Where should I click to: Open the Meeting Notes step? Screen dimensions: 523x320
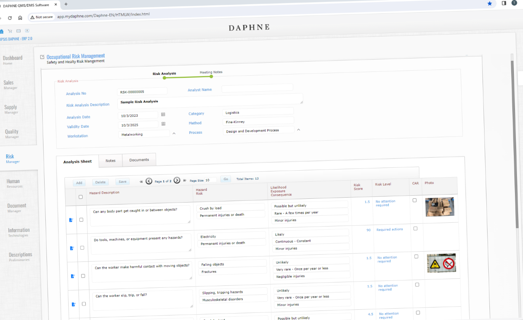(211, 72)
